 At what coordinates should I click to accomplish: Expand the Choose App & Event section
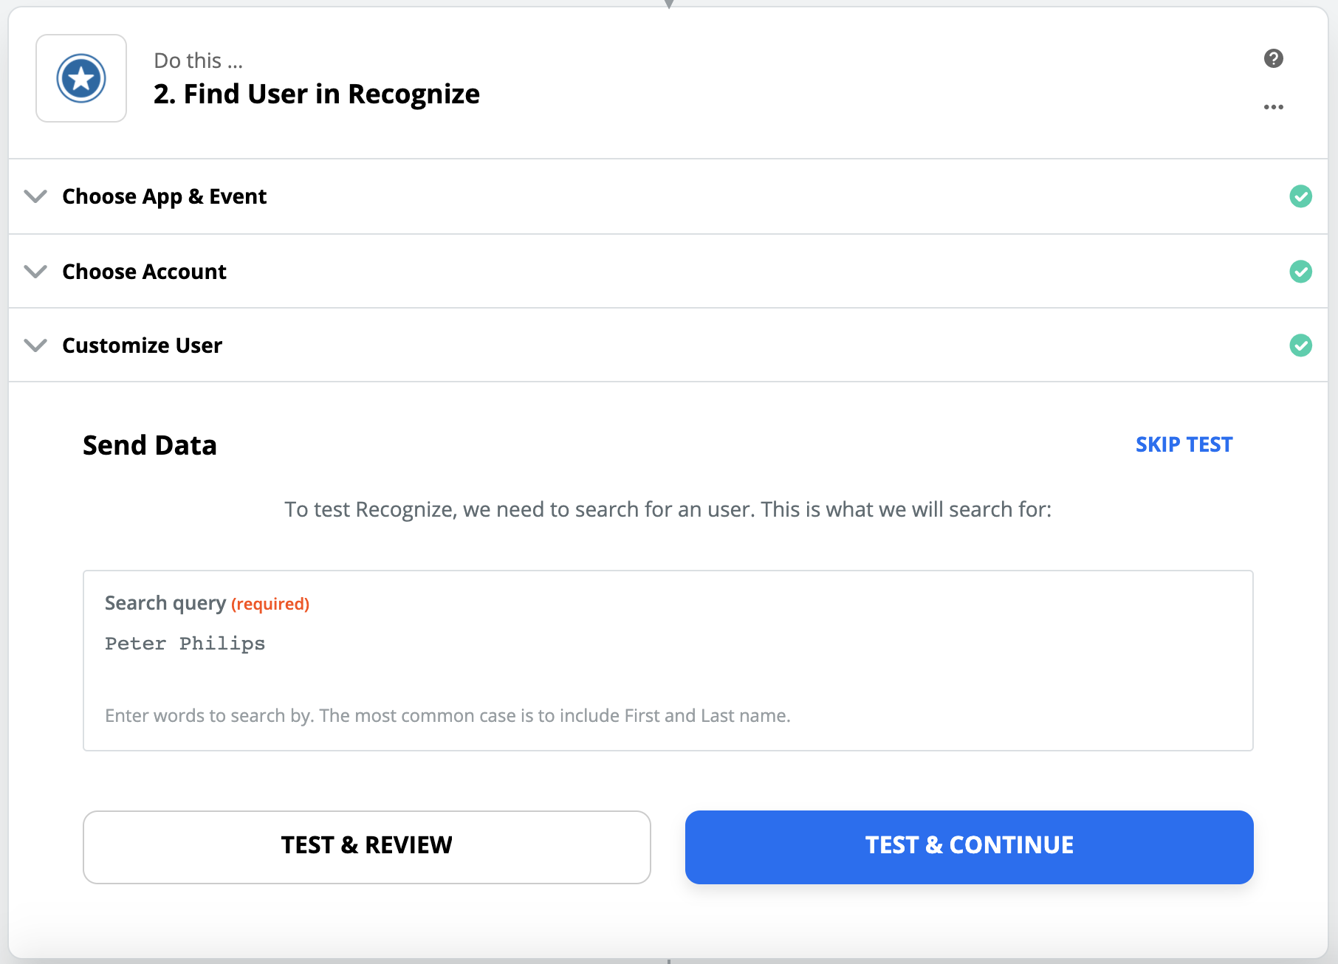click(35, 196)
